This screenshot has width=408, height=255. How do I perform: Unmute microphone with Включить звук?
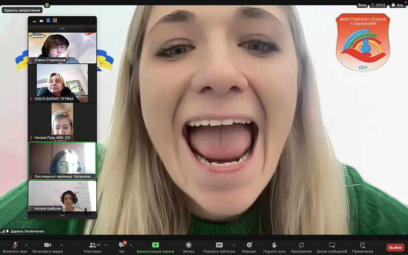click(15, 247)
